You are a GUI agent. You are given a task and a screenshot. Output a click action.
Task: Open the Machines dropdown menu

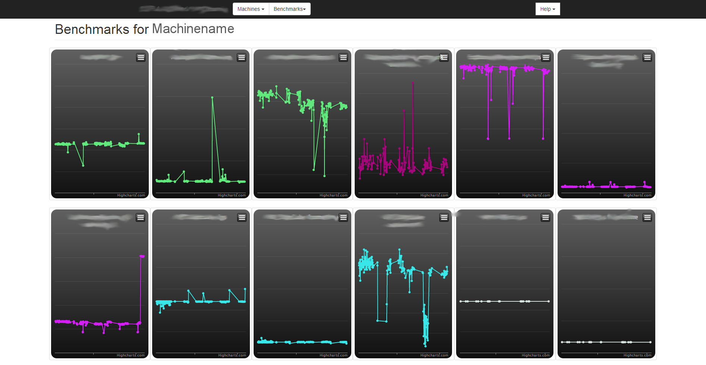[x=251, y=9]
